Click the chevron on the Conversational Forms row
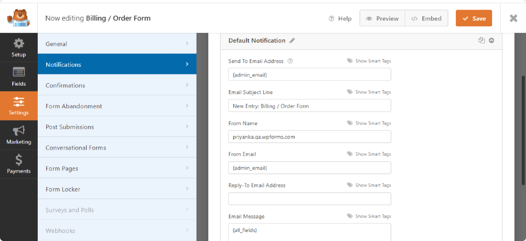 click(x=187, y=147)
